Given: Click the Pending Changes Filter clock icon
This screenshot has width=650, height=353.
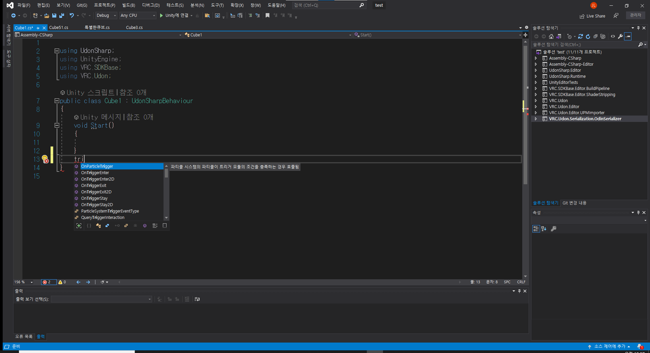Looking at the screenshot, I should pyautogui.click(x=570, y=36).
